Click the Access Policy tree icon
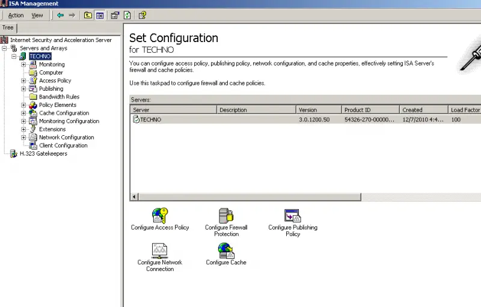This screenshot has width=481, height=307. click(33, 81)
